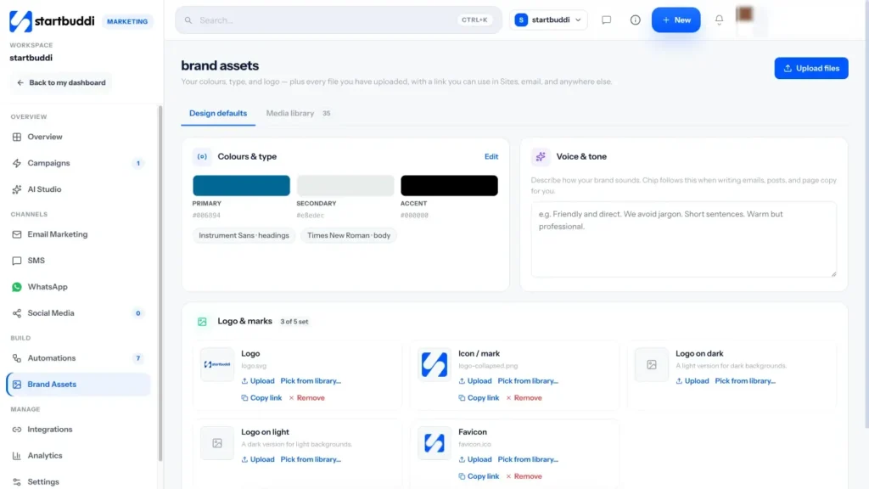
Task: Upload a file for Icon / mark
Action: pos(475,381)
